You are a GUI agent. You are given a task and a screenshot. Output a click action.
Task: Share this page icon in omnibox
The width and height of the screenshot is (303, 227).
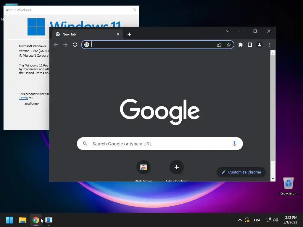219,45
